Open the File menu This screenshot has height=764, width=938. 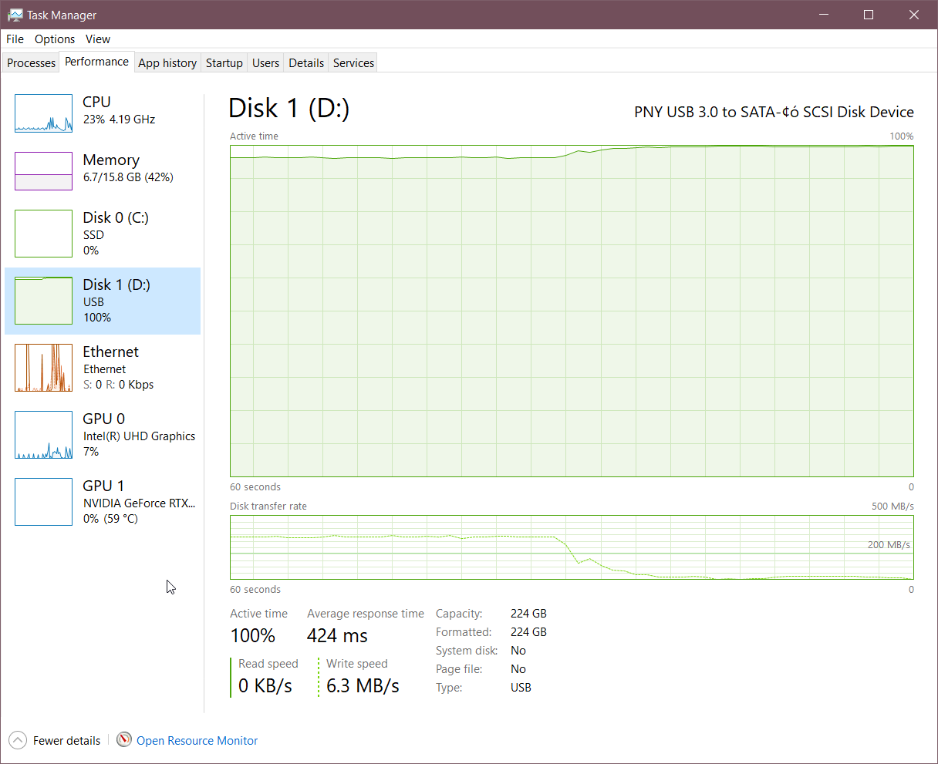pos(15,39)
